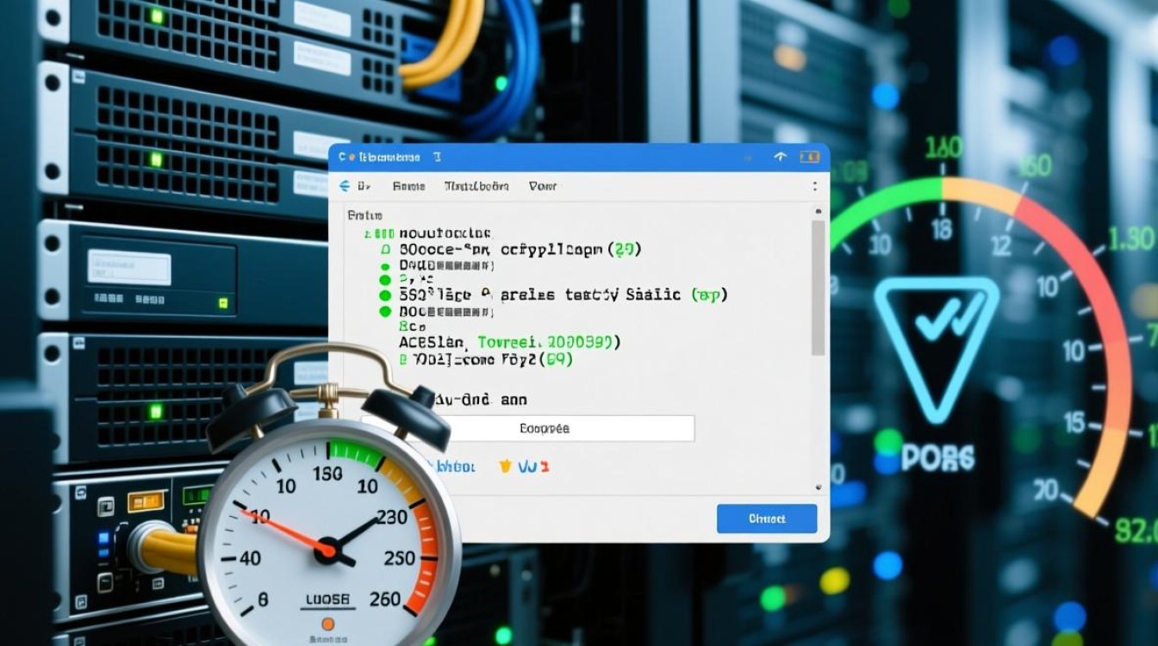The height and width of the screenshot is (646, 1158).
Task: Click the yellow battery-like icon in title bar
Action: pyautogui.click(x=809, y=157)
